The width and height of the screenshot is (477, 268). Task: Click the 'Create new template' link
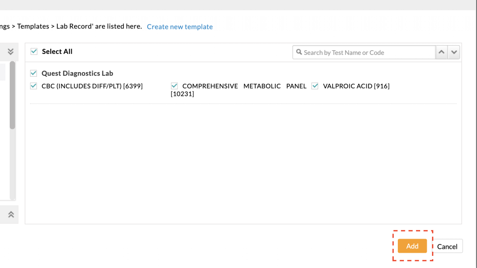click(x=179, y=27)
